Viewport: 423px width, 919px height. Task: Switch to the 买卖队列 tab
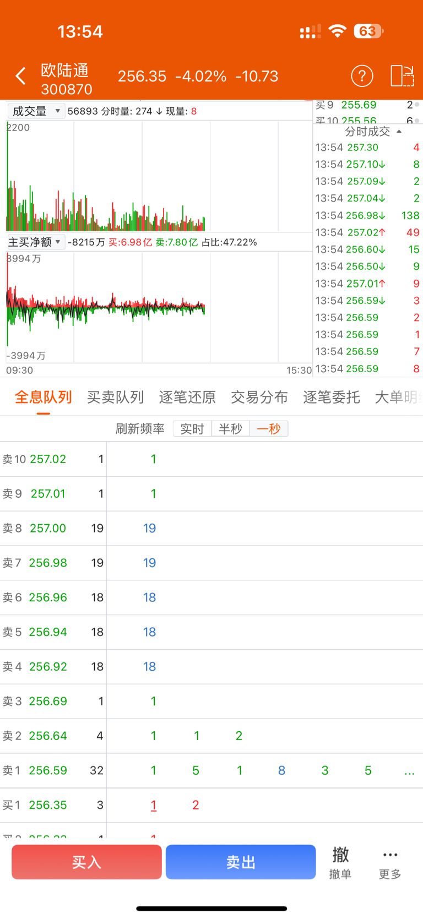[x=115, y=398]
